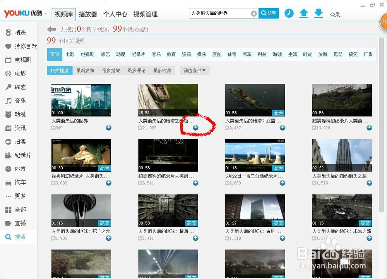Download video 人类消失后的地球：死亡之水
This screenshot has height=279, width=387.
109,238
